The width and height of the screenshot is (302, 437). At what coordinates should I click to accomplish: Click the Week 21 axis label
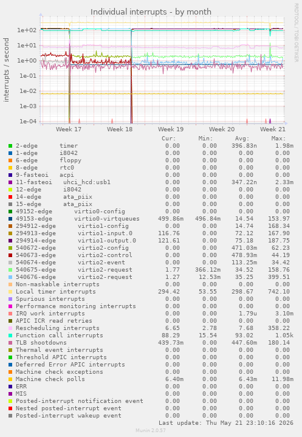(273, 129)
